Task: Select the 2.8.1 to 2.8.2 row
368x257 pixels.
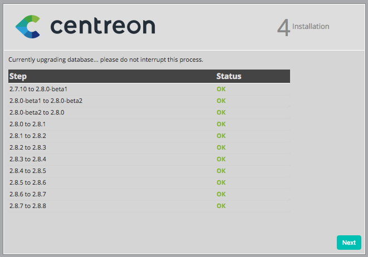Action: coord(27,136)
